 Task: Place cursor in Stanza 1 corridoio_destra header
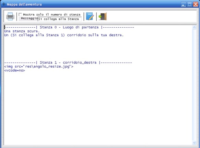68,63
